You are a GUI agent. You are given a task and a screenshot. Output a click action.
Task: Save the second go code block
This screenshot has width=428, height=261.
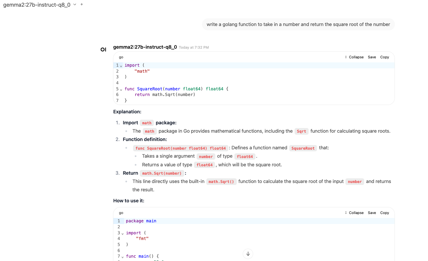[x=372, y=213]
